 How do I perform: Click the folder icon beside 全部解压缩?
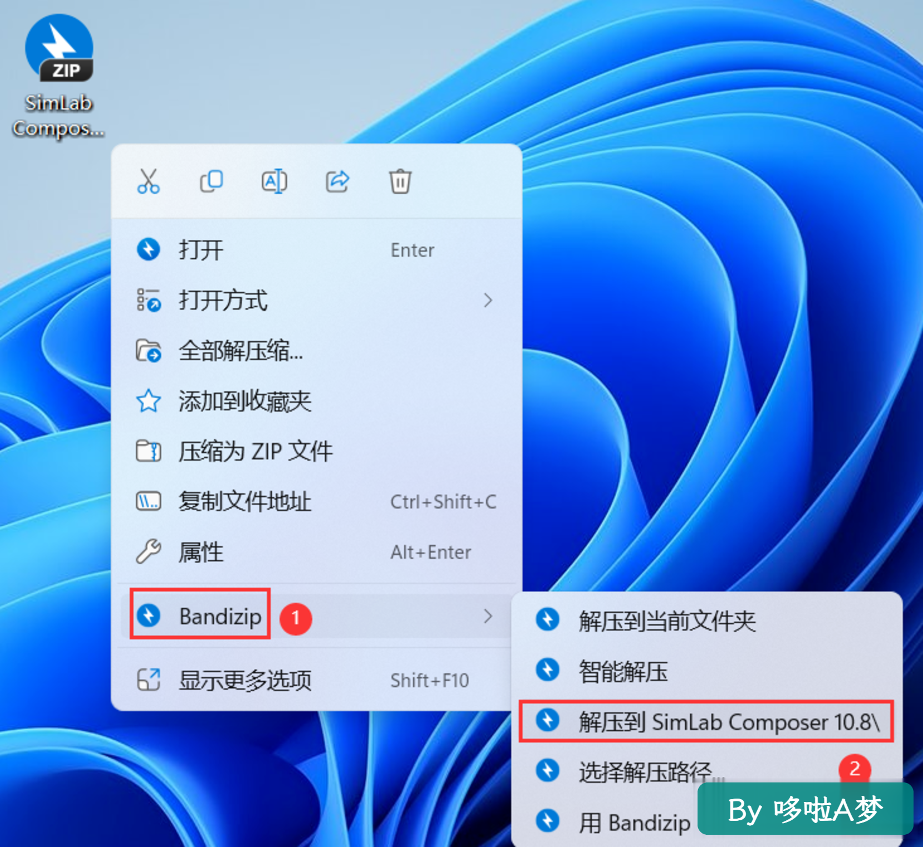tap(149, 351)
